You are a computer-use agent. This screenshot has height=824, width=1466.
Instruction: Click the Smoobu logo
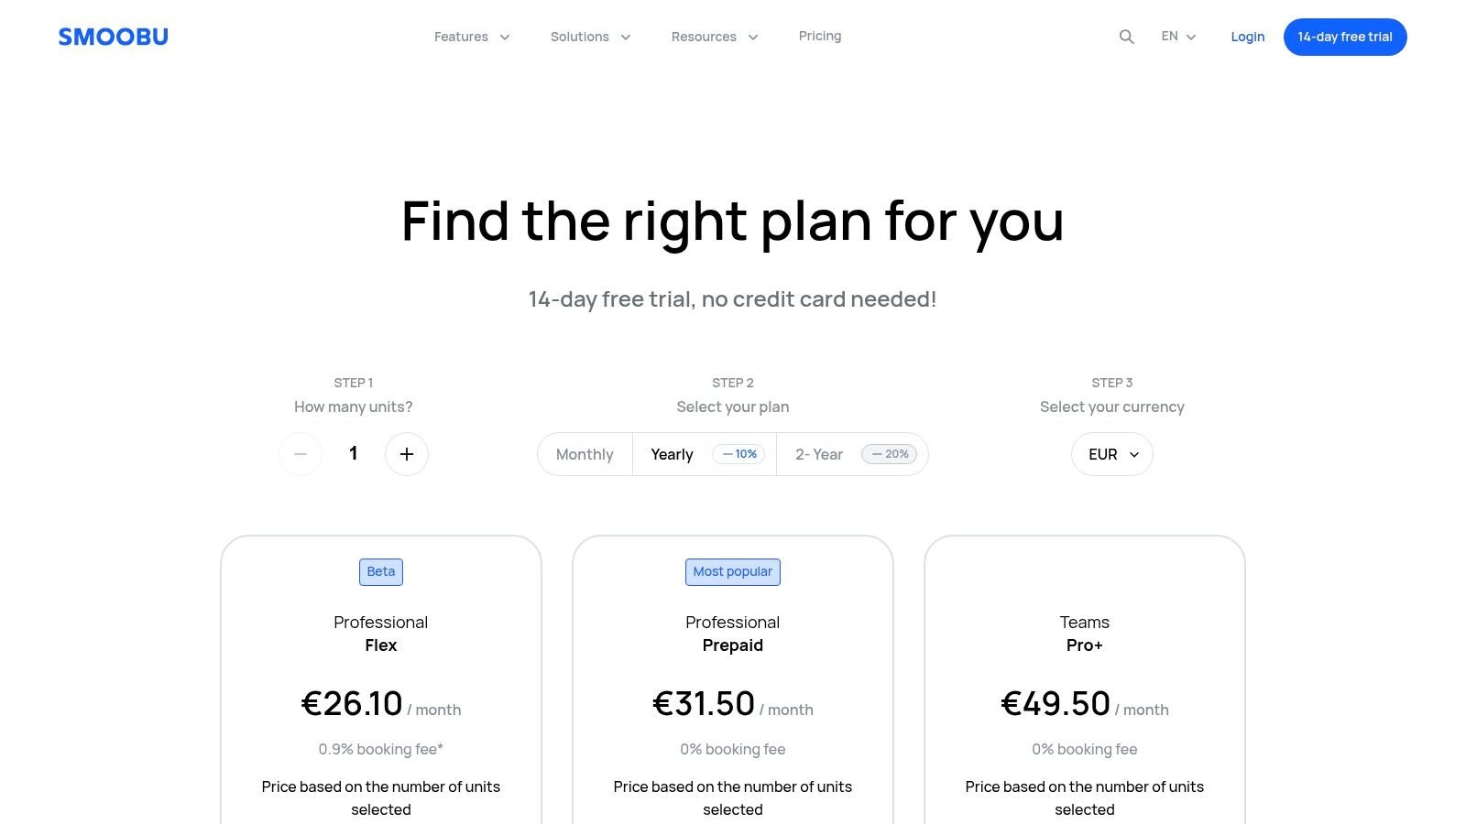pyautogui.click(x=114, y=37)
